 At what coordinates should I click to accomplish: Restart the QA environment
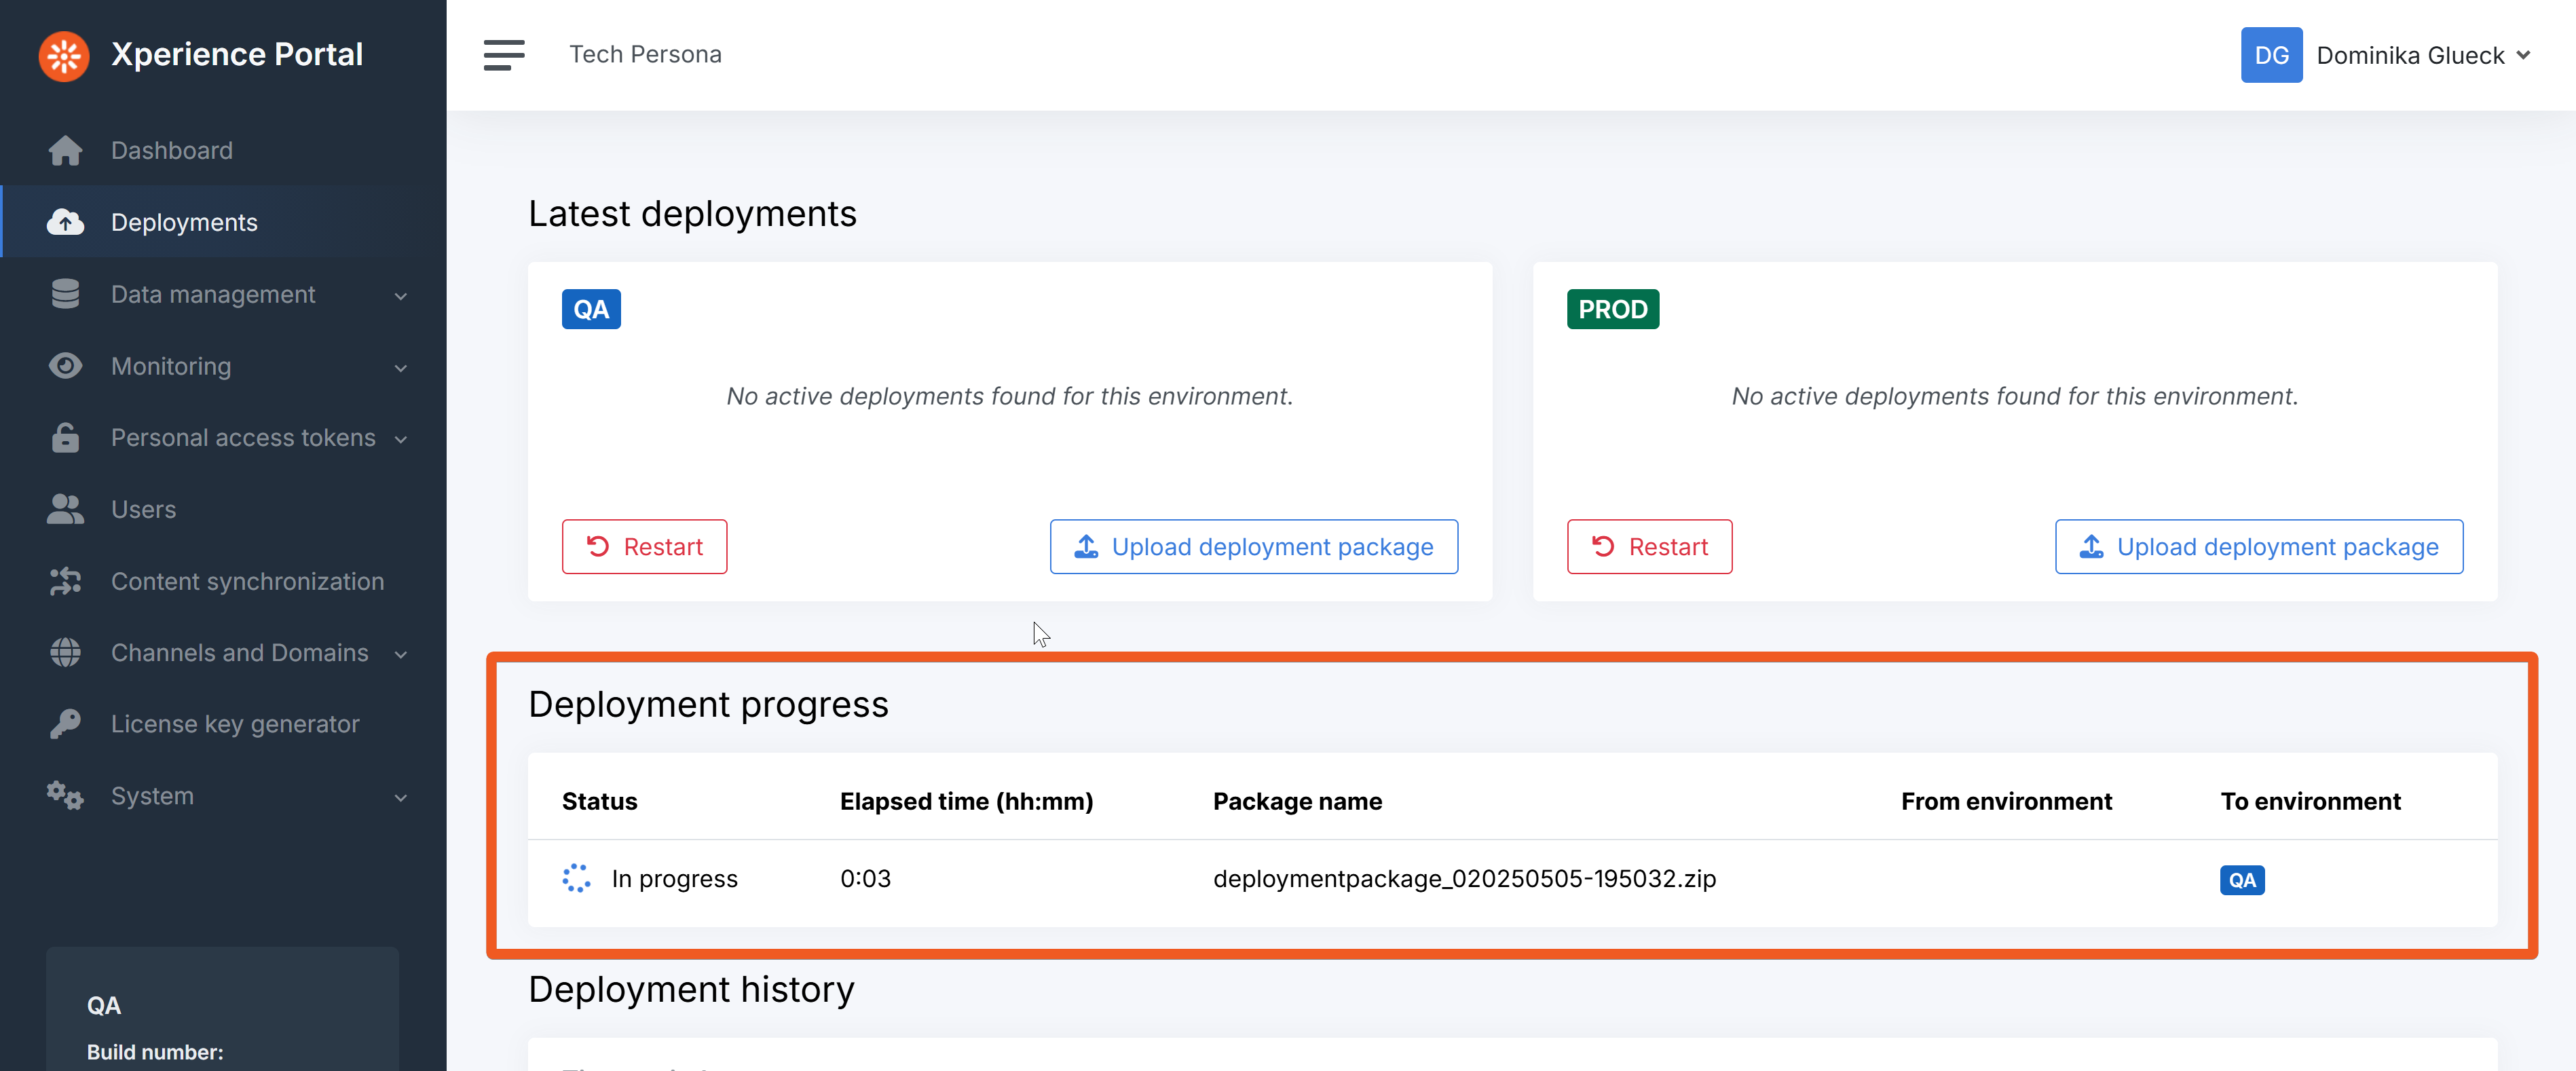[644, 547]
